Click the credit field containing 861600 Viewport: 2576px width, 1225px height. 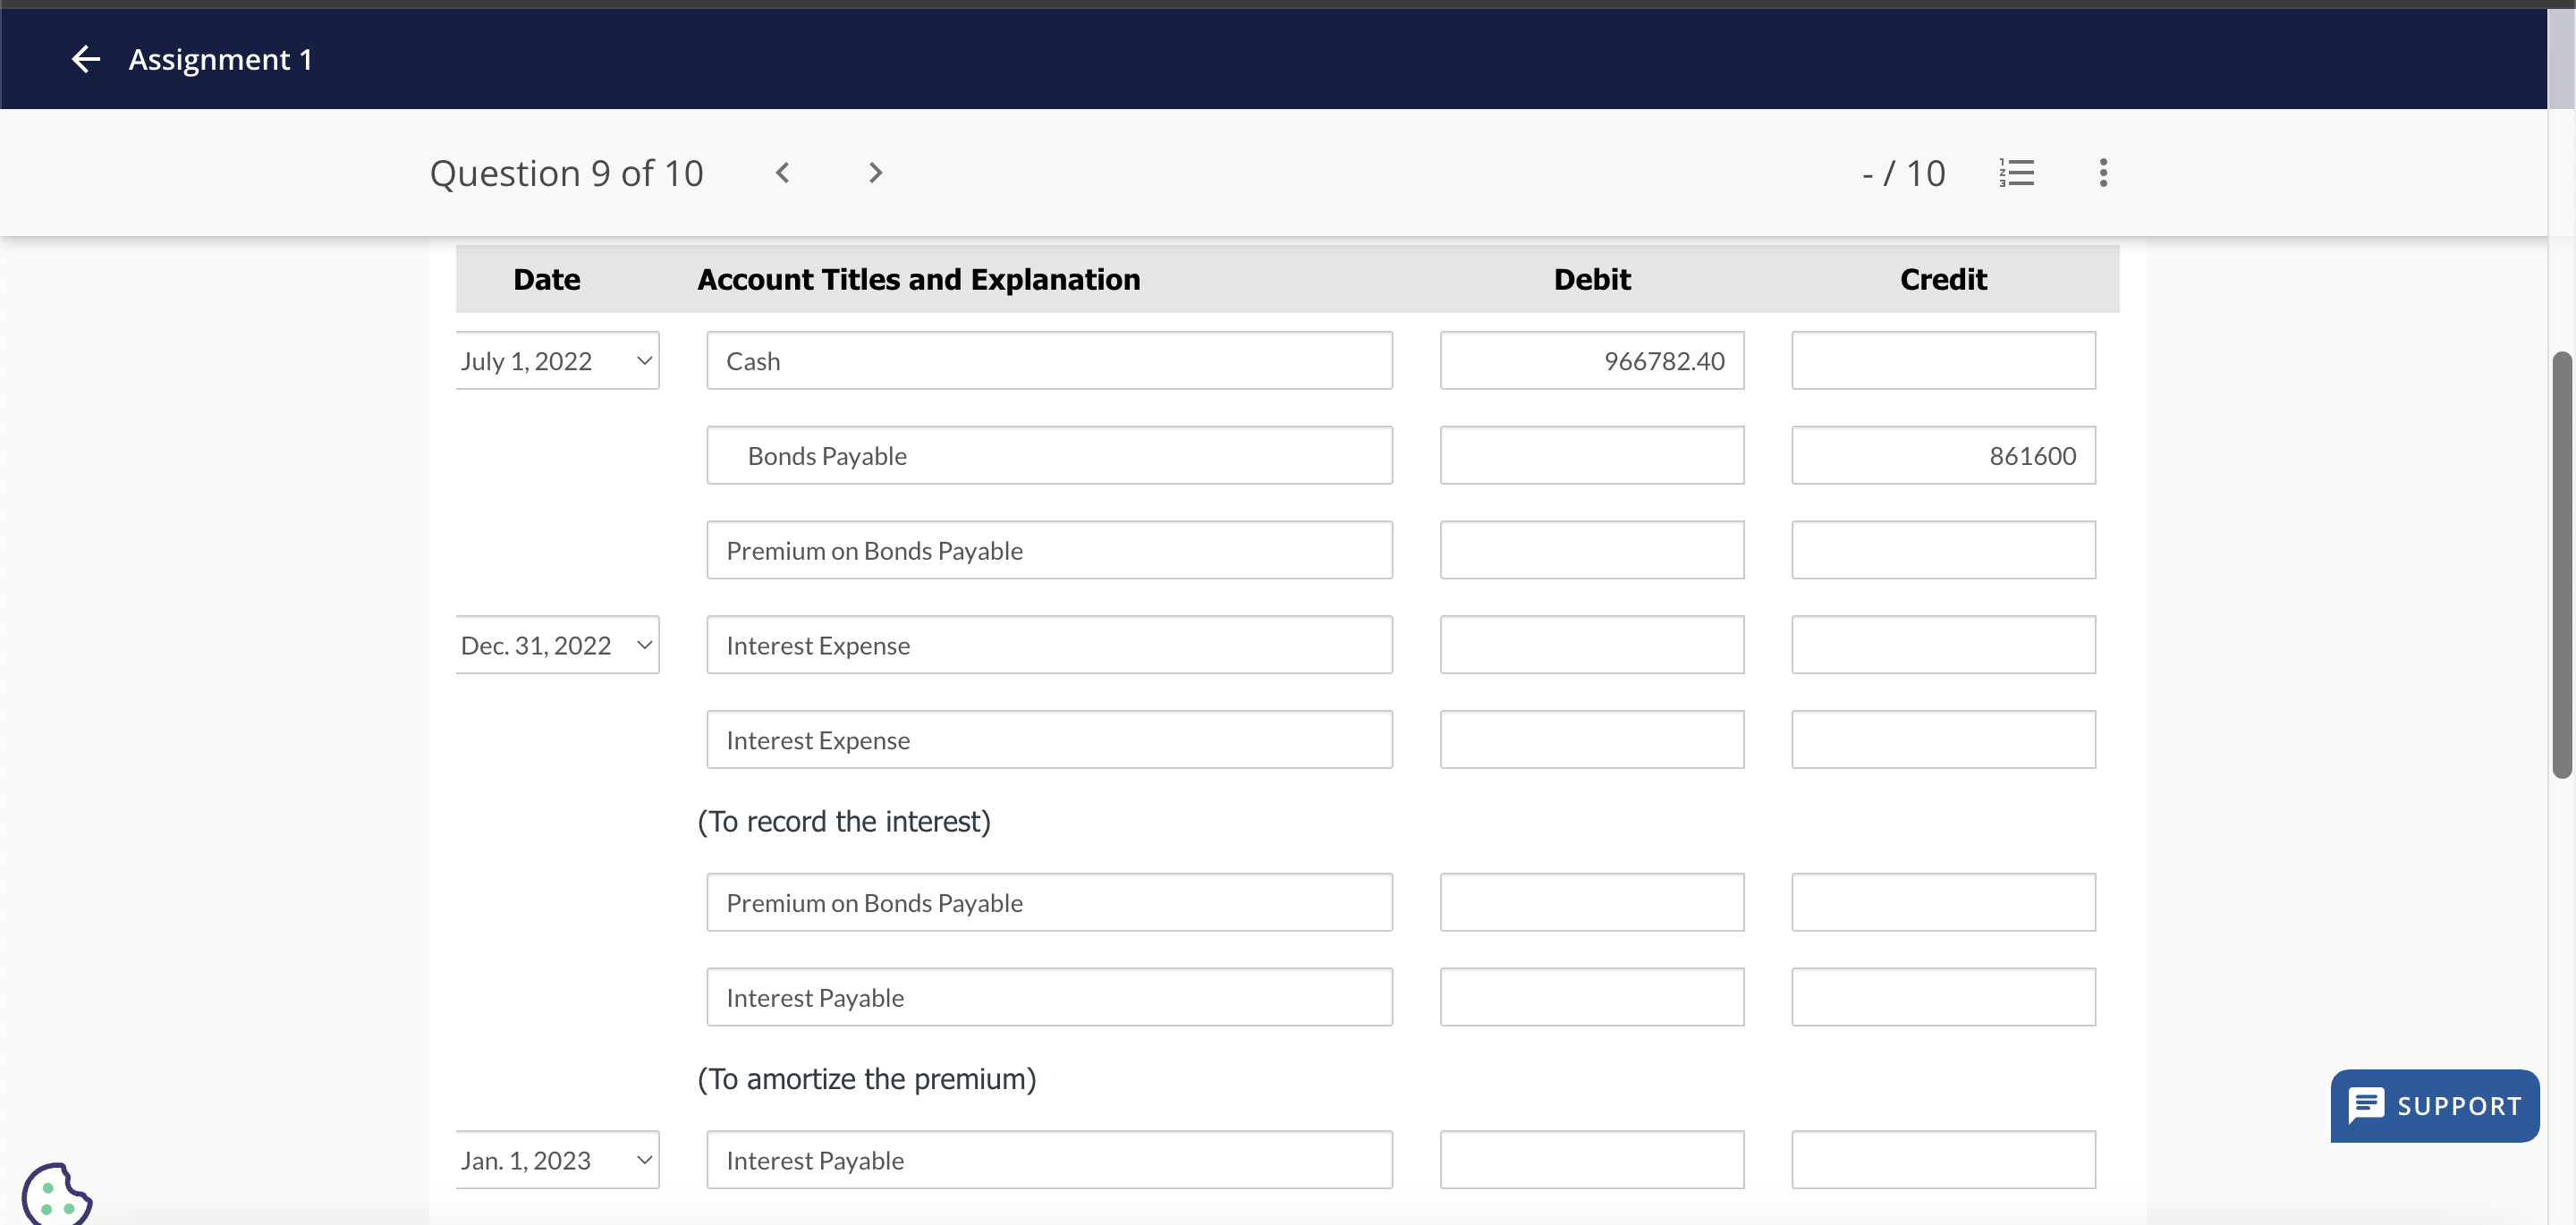[1942, 456]
